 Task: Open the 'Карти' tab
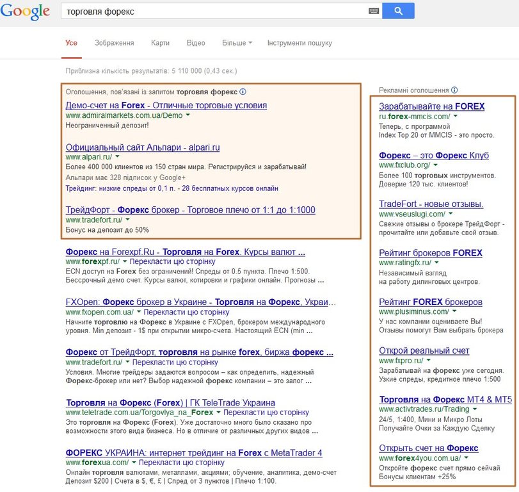click(160, 43)
